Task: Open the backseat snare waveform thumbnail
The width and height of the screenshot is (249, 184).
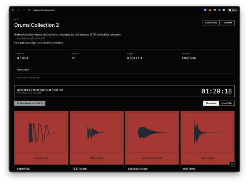Action: [152, 138]
